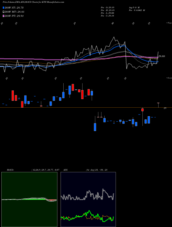Click the ADX '(14 day) 28, +38, -25' readout
172x227 pixels.
97,170
